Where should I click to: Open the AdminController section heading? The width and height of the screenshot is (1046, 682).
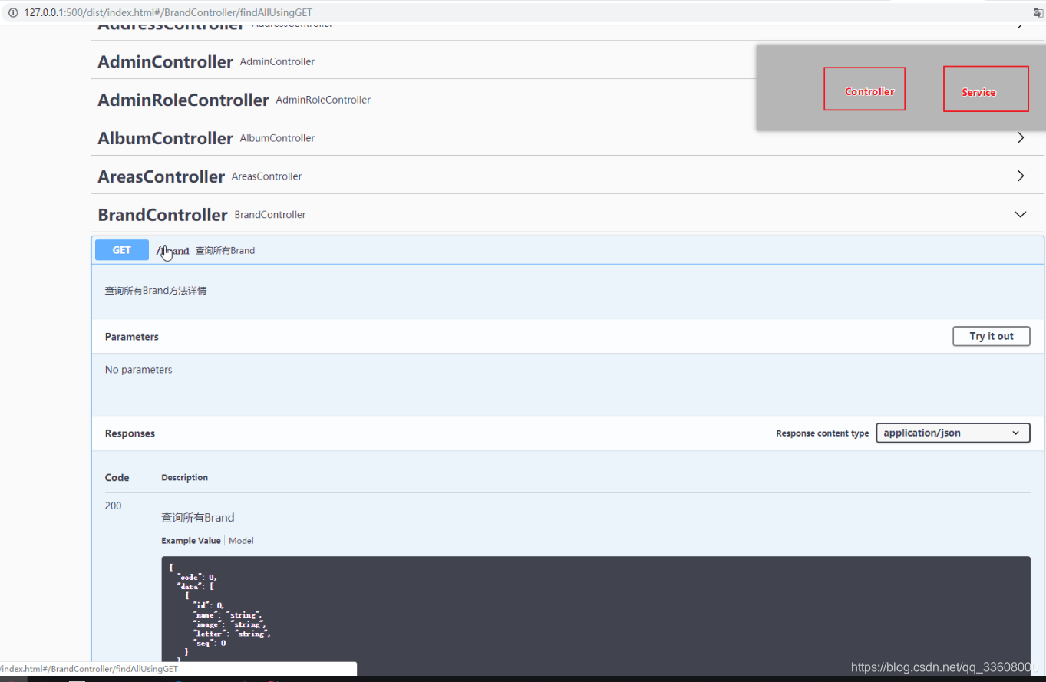click(x=165, y=61)
